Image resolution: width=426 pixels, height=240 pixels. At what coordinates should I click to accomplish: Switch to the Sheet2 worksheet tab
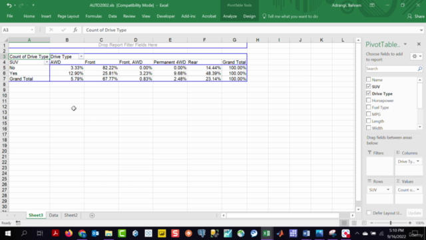point(71,215)
